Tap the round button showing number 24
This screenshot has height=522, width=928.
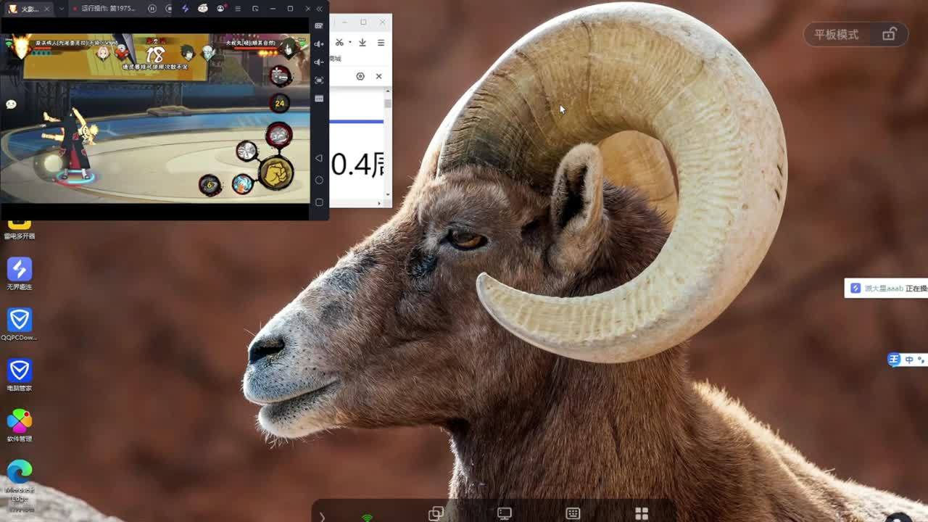(x=280, y=104)
